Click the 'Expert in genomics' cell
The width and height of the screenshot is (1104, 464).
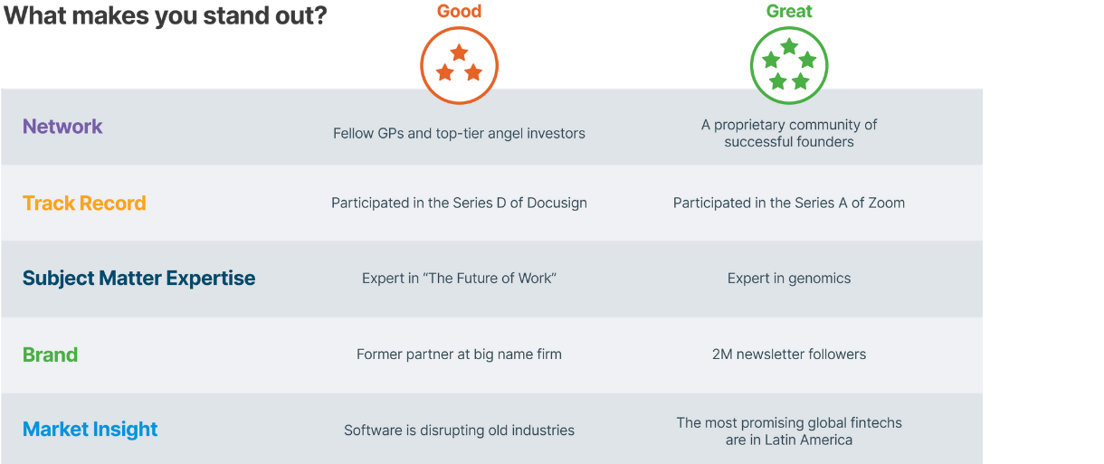pos(789,279)
